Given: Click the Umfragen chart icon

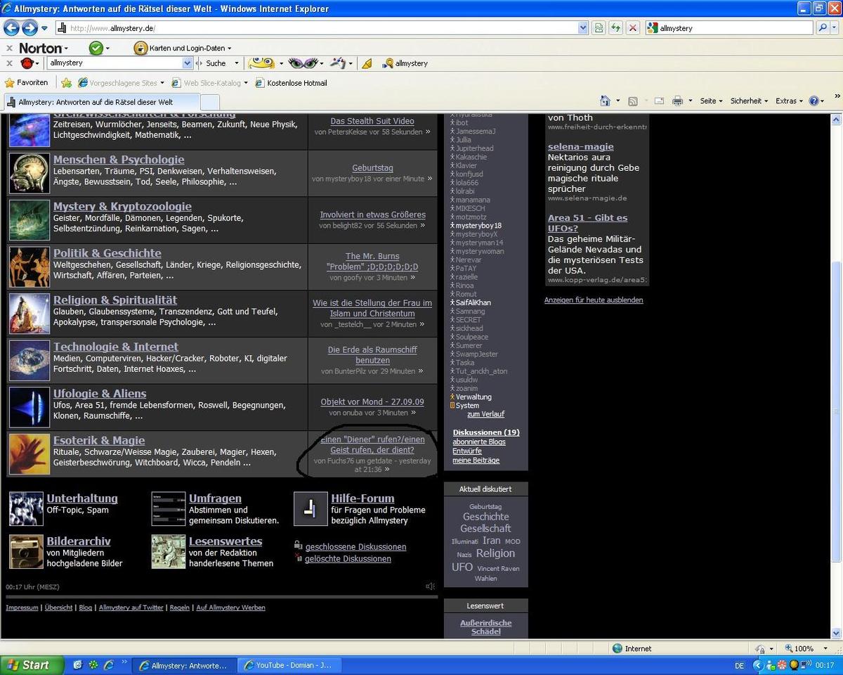Looking at the screenshot, I should pyautogui.click(x=169, y=509).
